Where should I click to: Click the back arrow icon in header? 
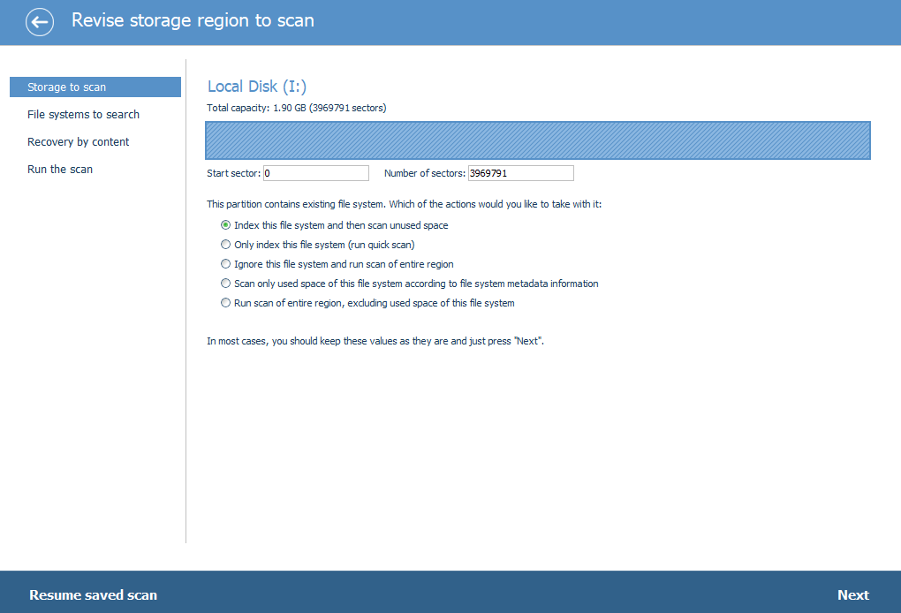(x=40, y=22)
